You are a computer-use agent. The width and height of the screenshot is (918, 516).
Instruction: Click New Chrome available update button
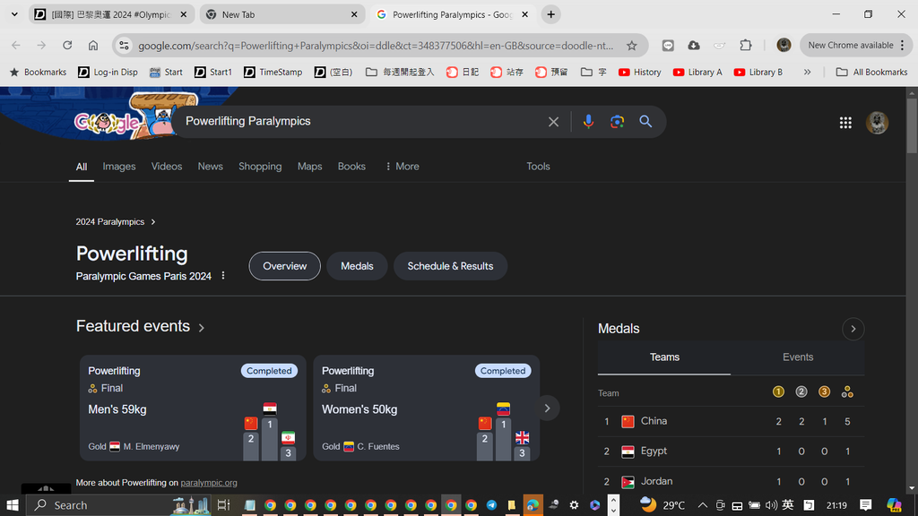855,45
